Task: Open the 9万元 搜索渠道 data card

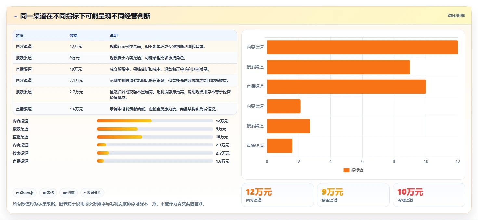Action: click(353, 195)
